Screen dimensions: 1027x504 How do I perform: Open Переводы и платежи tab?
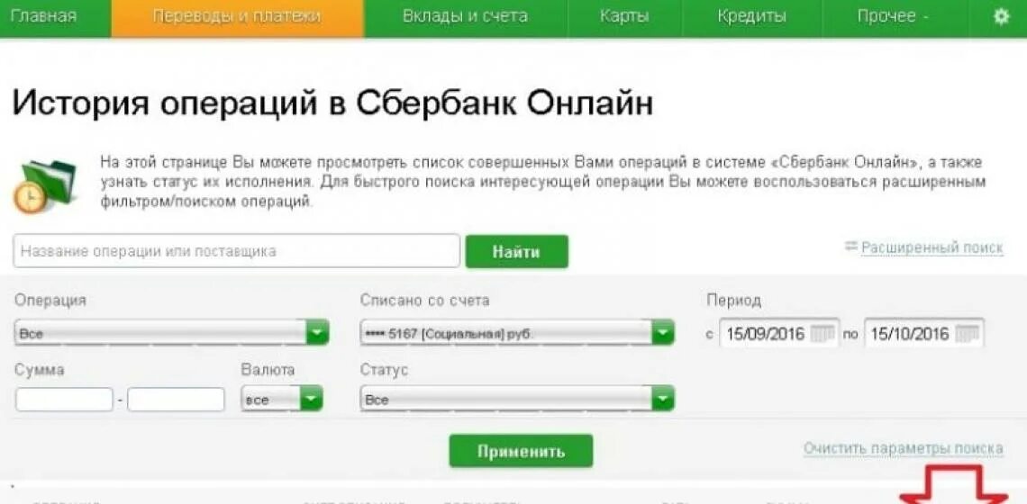point(237,16)
